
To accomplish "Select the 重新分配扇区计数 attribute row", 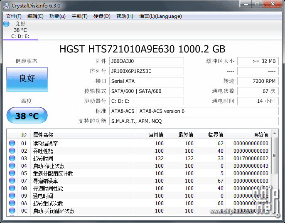I will click(139, 173).
